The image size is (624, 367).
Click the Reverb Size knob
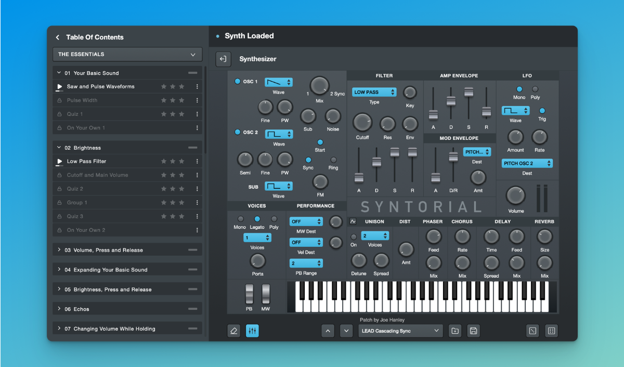coord(544,237)
